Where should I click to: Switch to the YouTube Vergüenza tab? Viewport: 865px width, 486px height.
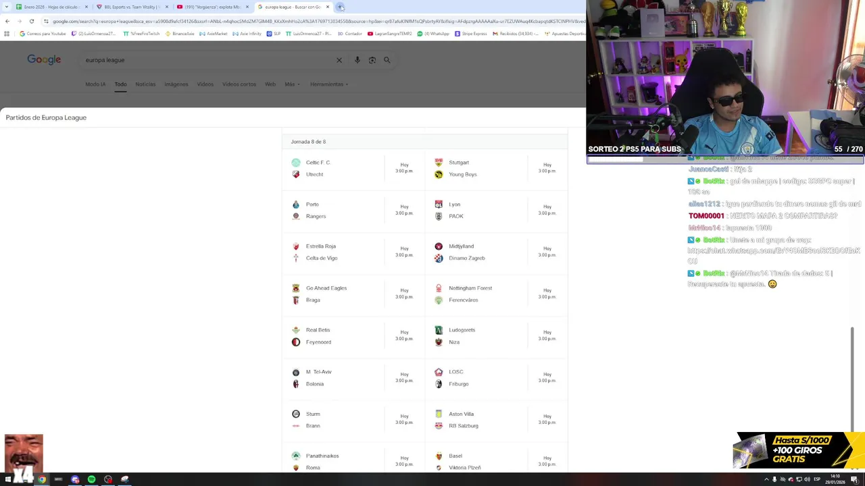[212, 7]
